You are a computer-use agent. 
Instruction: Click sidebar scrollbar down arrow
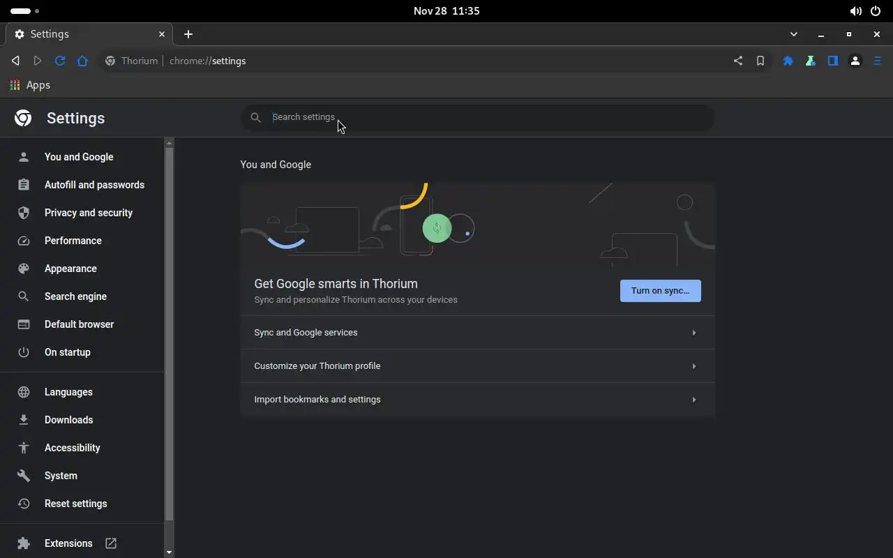[169, 552]
